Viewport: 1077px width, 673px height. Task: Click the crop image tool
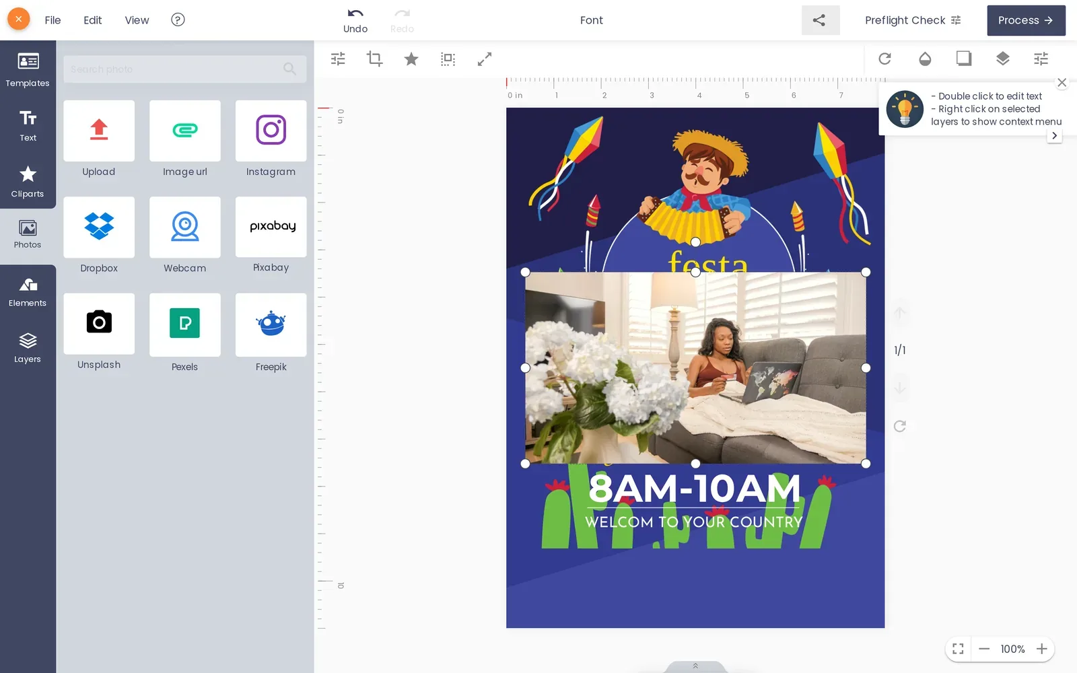(374, 59)
